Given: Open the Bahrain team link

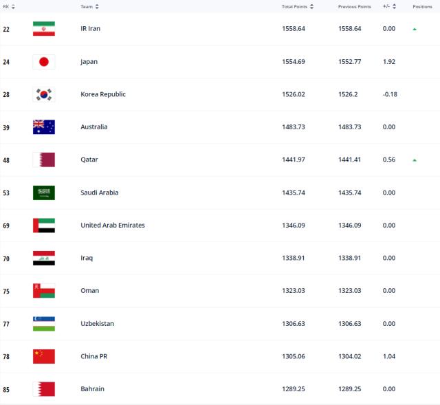Looking at the screenshot, I should click(x=92, y=389).
